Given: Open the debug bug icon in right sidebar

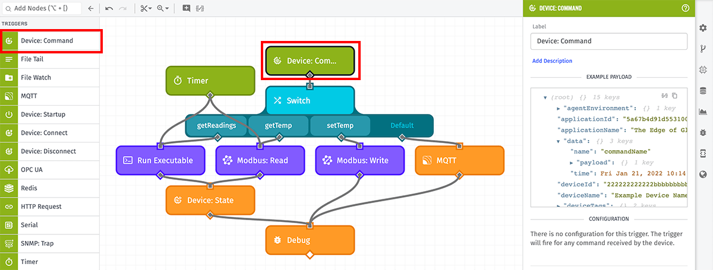Looking at the screenshot, I should 703,132.
